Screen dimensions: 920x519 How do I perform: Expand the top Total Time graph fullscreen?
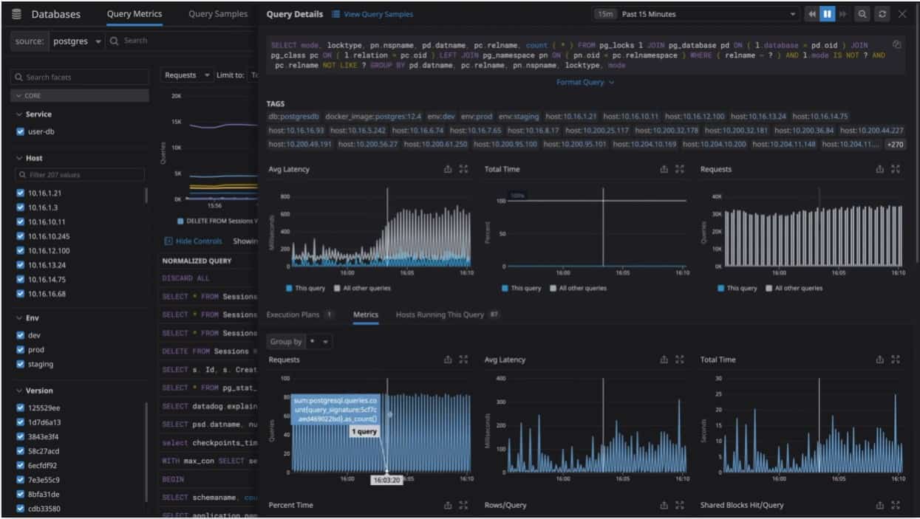point(680,169)
